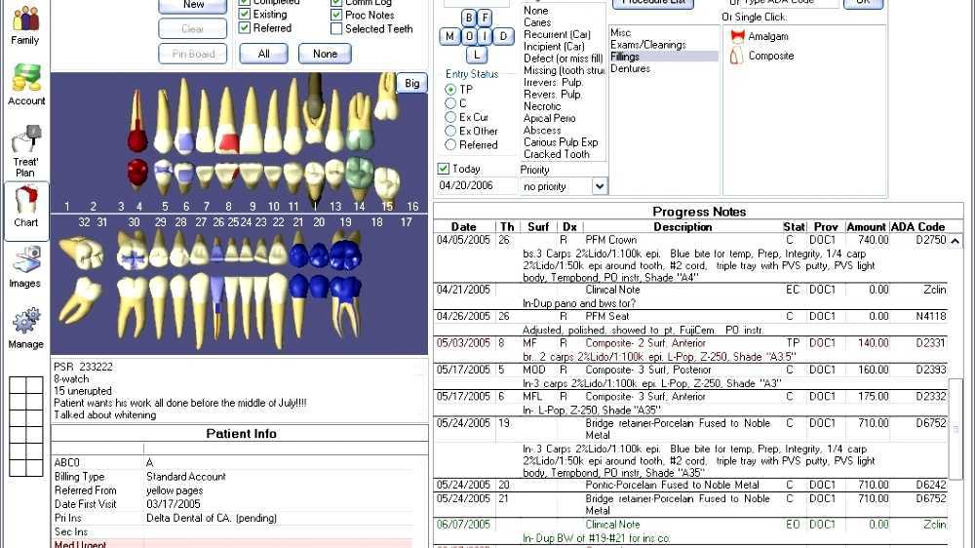Select Referred entry status radio
The height and width of the screenshot is (548, 975).
(x=450, y=144)
